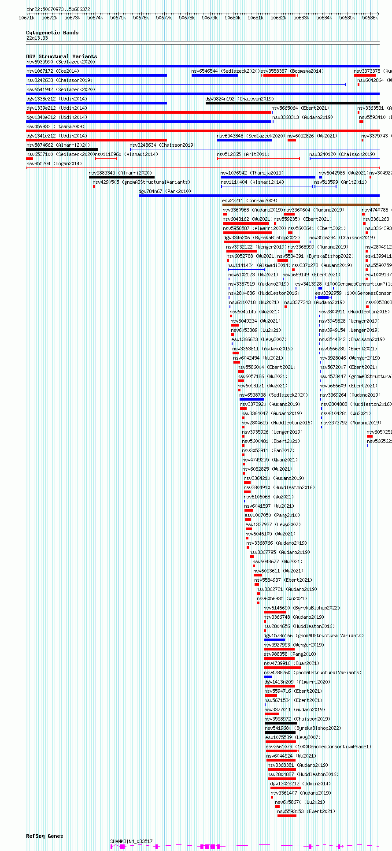Viewport: 392px width, 851px height.
Task: Open dgv5824n152 (Chaisson2019) variant label
Action: (240, 99)
